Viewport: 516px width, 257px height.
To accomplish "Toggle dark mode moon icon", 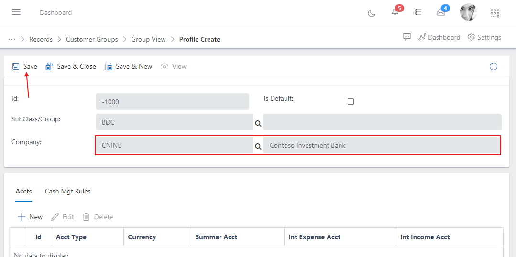I will coord(372,13).
